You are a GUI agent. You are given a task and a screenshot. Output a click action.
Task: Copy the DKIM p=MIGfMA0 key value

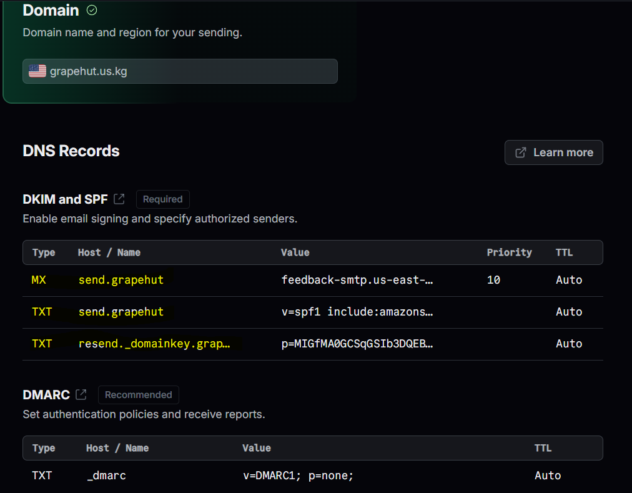click(357, 344)
